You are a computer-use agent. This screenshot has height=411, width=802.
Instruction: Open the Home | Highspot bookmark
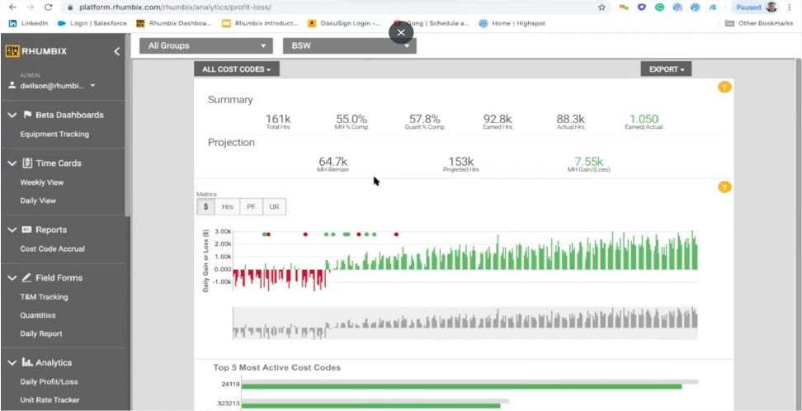(512, 23)
